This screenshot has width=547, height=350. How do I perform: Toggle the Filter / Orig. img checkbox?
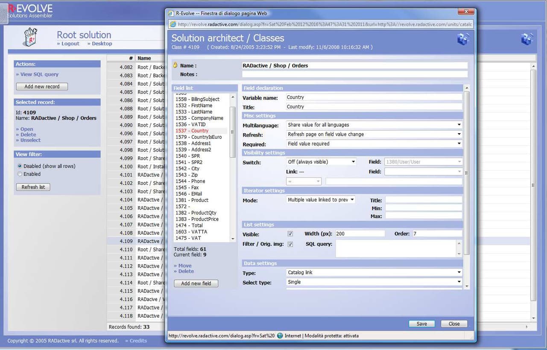click(290, 245)
